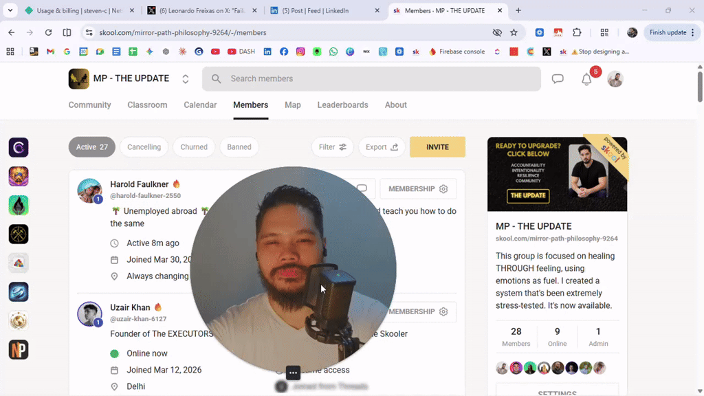This screenshot has height=396, width=704.
Task: Focus the Search members field
Action: pos(371,78)
